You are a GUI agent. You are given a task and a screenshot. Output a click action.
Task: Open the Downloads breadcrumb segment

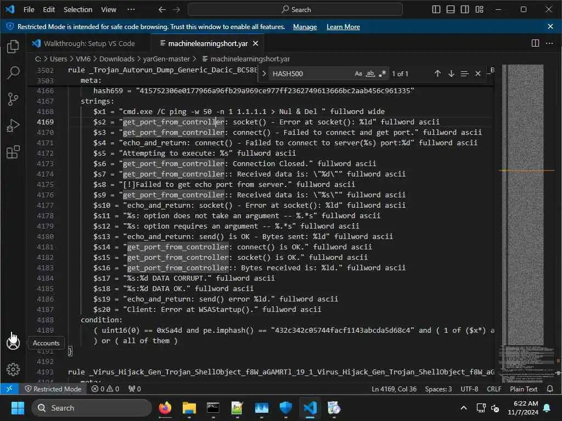tap(117, 59)
